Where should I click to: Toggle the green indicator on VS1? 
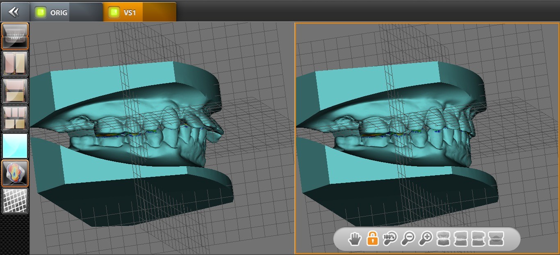coord(114,13)
